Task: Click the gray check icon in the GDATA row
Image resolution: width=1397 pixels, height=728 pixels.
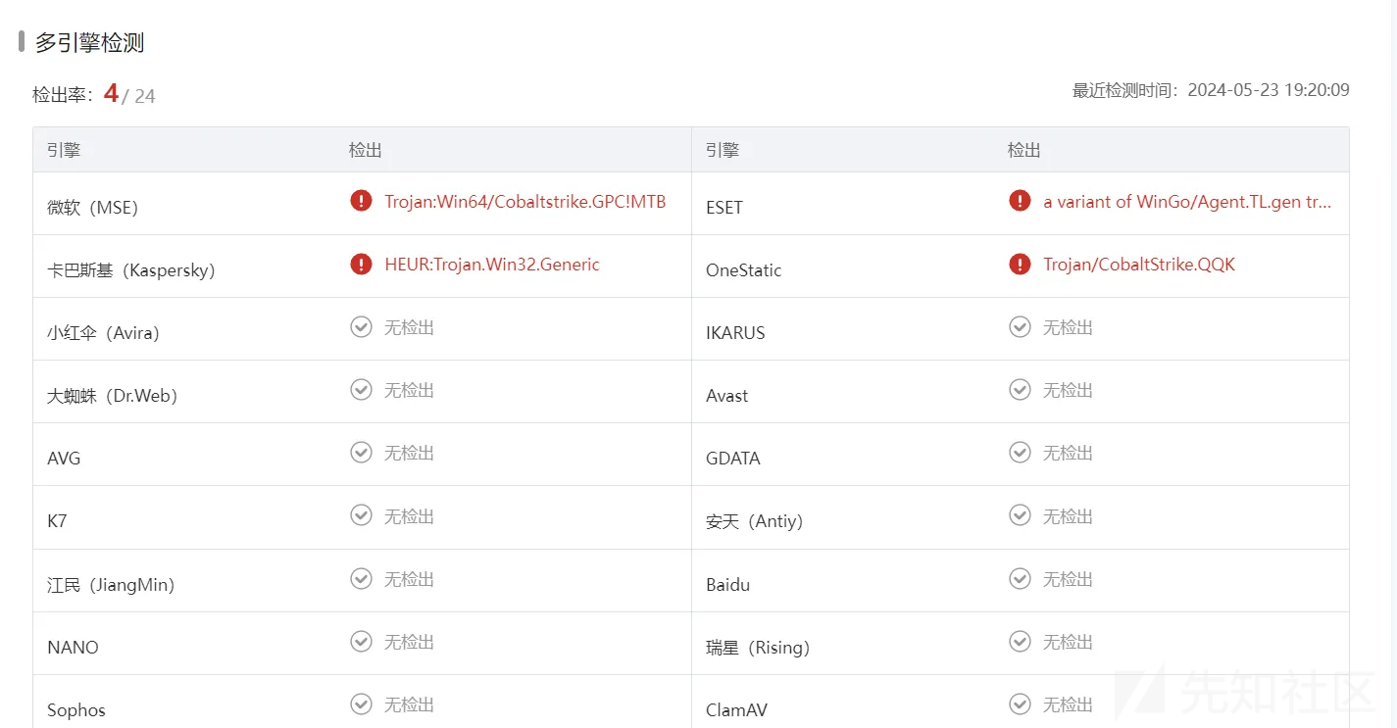Action: pyautogui.click(x=1020, y=452)
